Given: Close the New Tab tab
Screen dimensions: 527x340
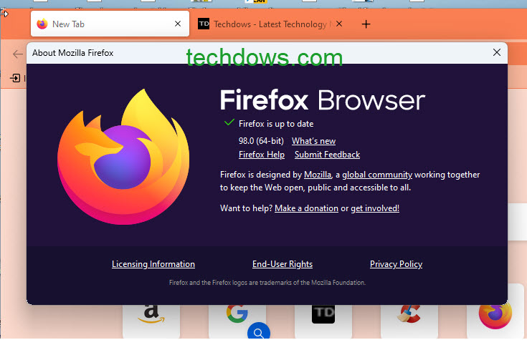Looking at the screenshot, I should coord(178,24).
